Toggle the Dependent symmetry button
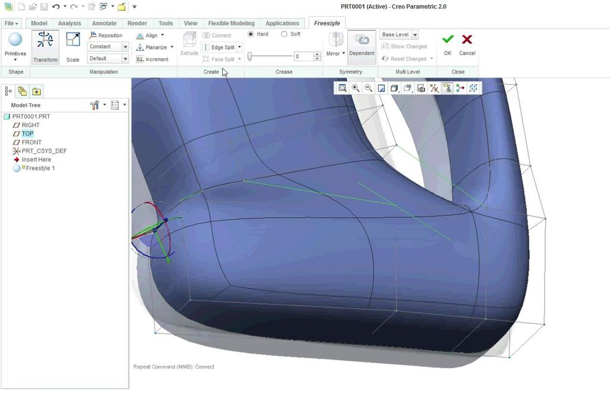This screenshot has height=394, width=610. pyautogui.click(x=362, y=47)
